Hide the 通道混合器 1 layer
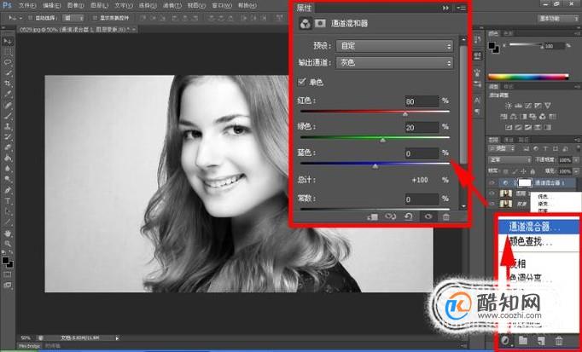The width and height of the screenshot is (582, 352). click(x=492, y=182)
